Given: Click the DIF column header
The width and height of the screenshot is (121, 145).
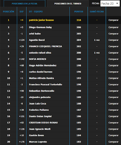Looking at the screenshot, I should coord(21,12).
